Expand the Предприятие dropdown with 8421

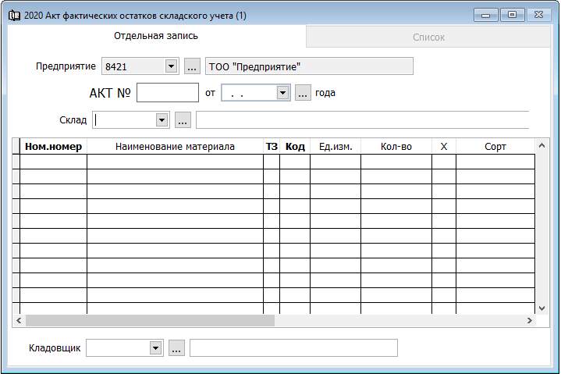click(x=171, y=66)
